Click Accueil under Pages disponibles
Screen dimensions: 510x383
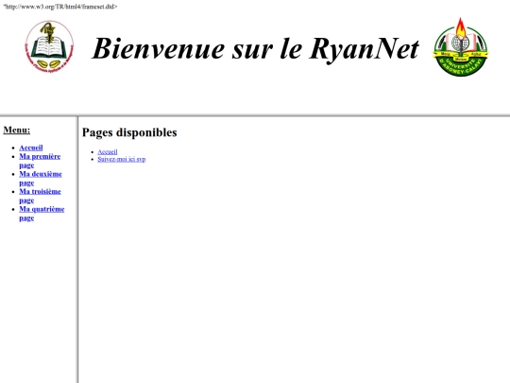(x=108, y=151)
